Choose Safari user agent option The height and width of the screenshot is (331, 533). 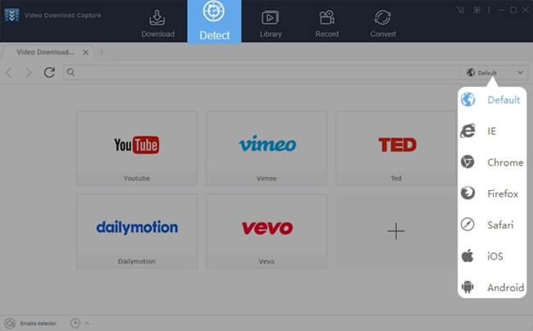(x=492, y=224)
